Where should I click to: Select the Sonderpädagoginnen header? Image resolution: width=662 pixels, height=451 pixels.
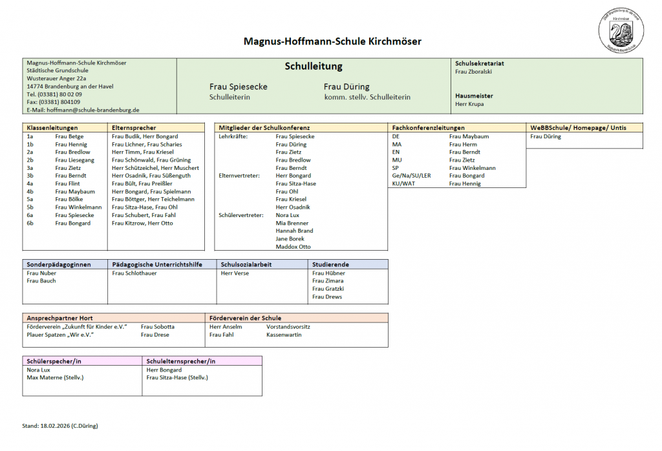59,264
